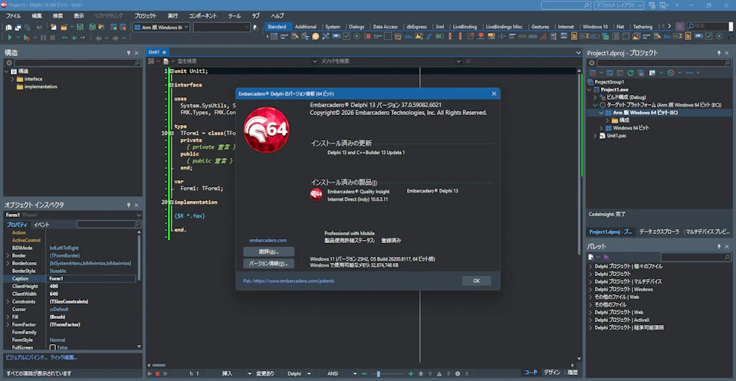Expand the interface node in Structure tree

13,79
